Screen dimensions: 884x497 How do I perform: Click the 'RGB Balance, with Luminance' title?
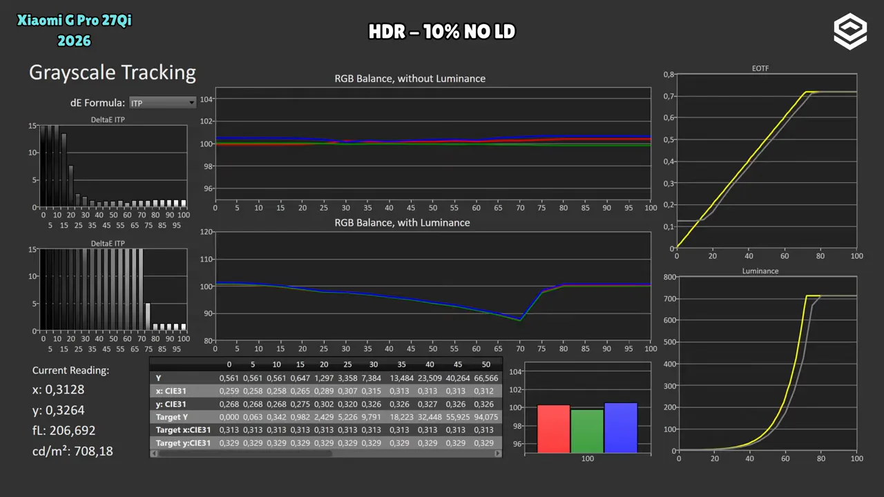coord(403,223)
